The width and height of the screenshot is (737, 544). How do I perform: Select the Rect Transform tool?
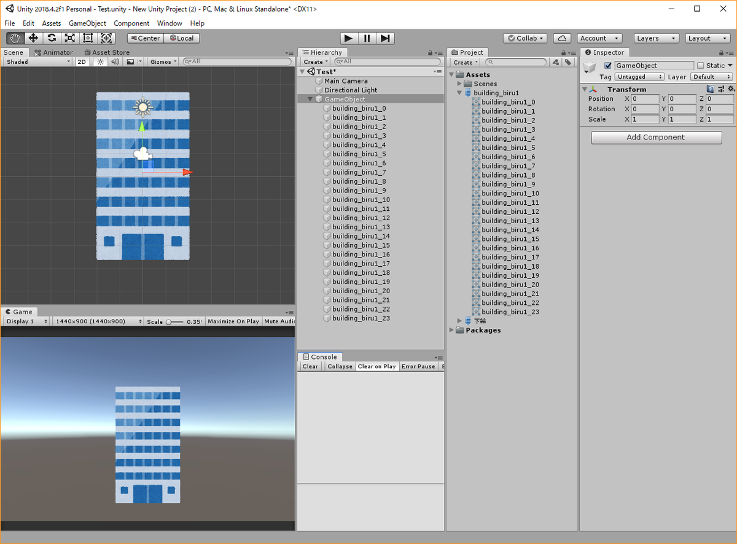88,38
